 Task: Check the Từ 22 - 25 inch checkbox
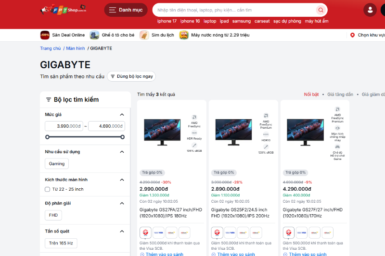coord(47,189)
